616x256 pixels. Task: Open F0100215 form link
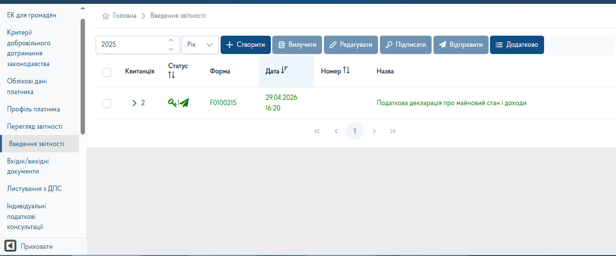pos(223,103)
